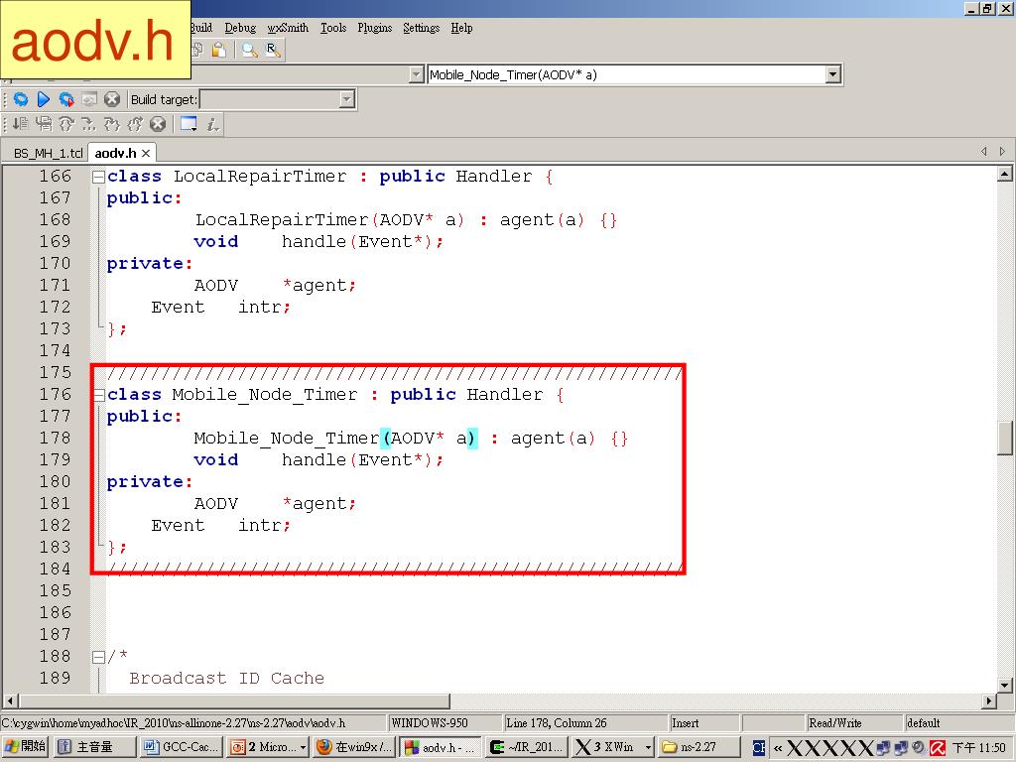
Task: Open the Build target dropdown
Action: (x=346, y=99)
